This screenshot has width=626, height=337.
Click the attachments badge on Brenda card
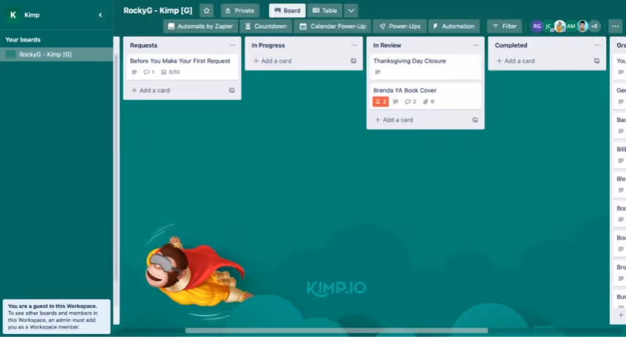429,102
